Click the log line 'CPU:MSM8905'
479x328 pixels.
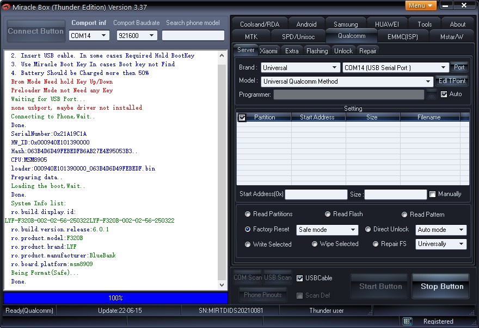(x=29, y=160)
